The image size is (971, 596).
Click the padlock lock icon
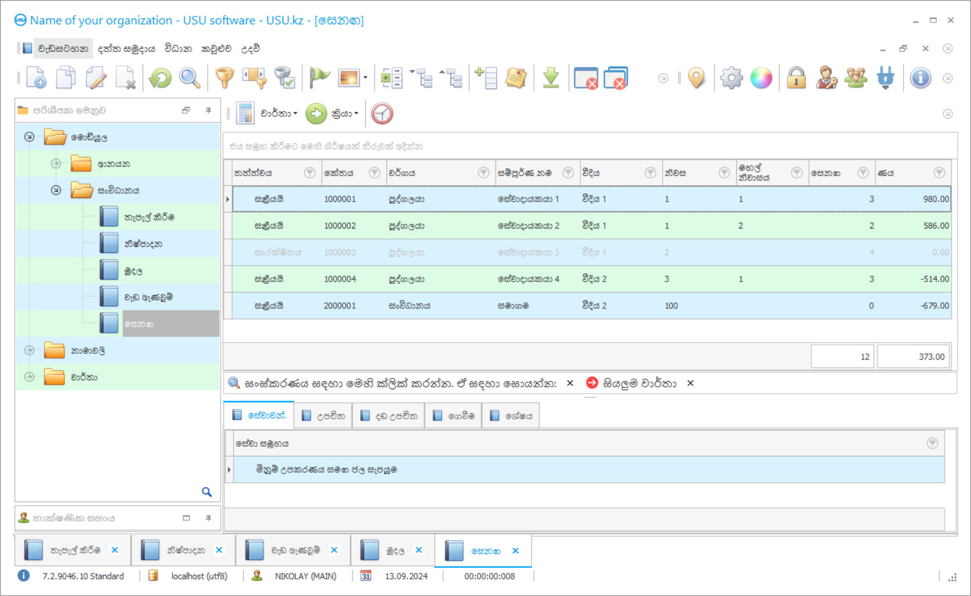(x=795, y=78)
